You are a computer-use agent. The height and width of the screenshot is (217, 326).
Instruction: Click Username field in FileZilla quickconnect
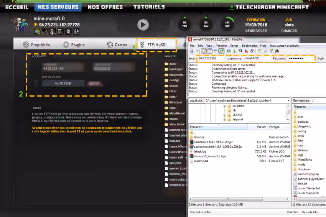[x=256, y=58]
